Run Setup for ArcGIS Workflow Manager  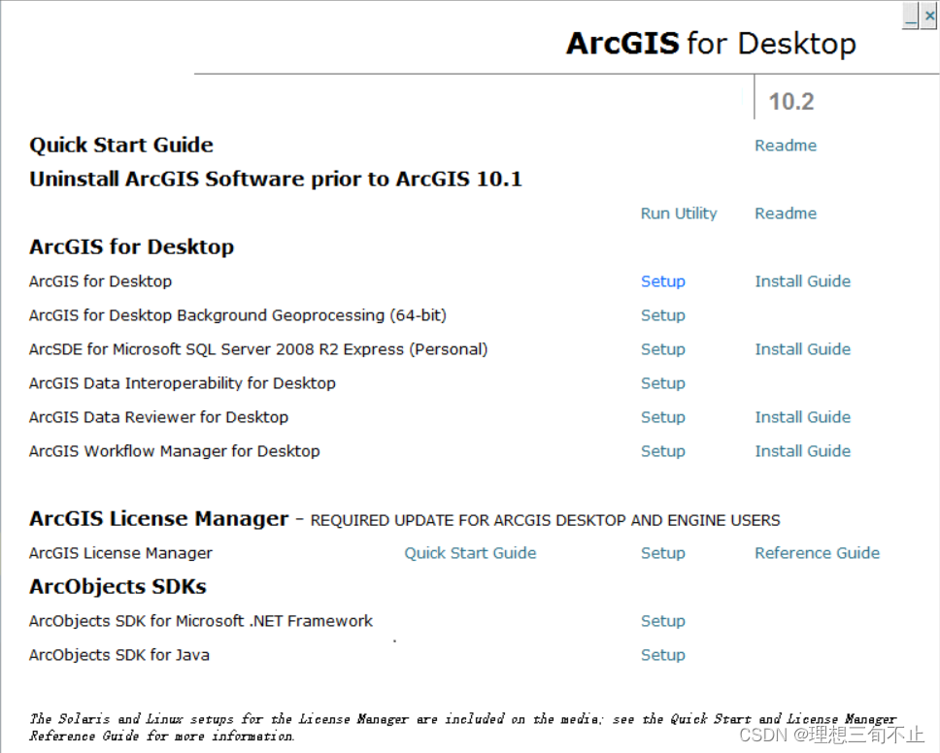point(663,451)
